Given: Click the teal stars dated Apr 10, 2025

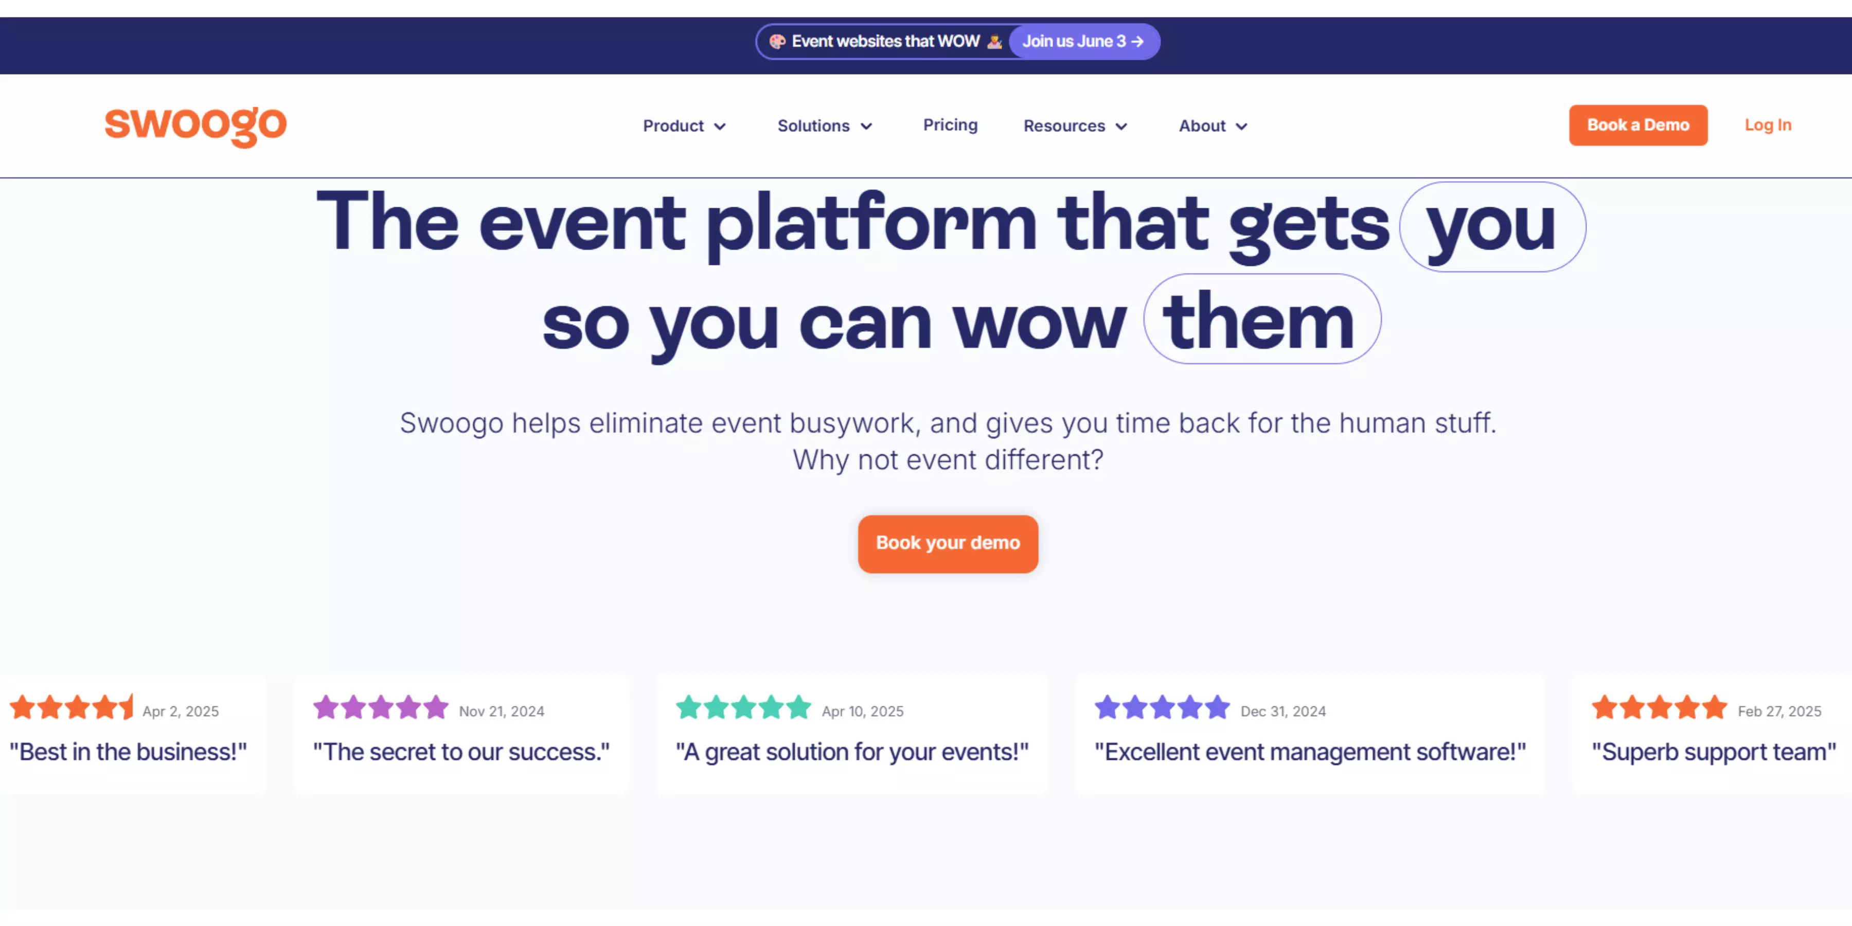Looking at the screenshot, I should point(743,707).
